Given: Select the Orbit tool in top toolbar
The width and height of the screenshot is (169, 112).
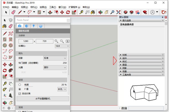Looking at the screenshot, I should click(x=101, y=12).
